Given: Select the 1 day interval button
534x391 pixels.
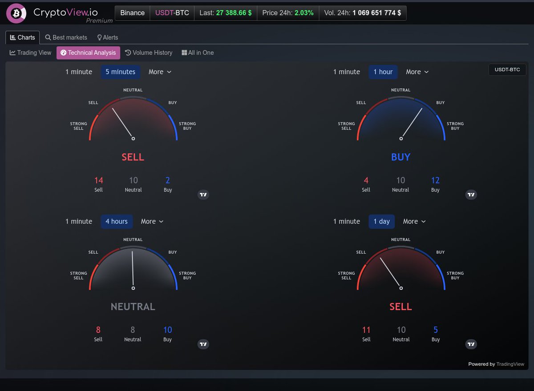Looking at the screenshot, I should point(382,221).
